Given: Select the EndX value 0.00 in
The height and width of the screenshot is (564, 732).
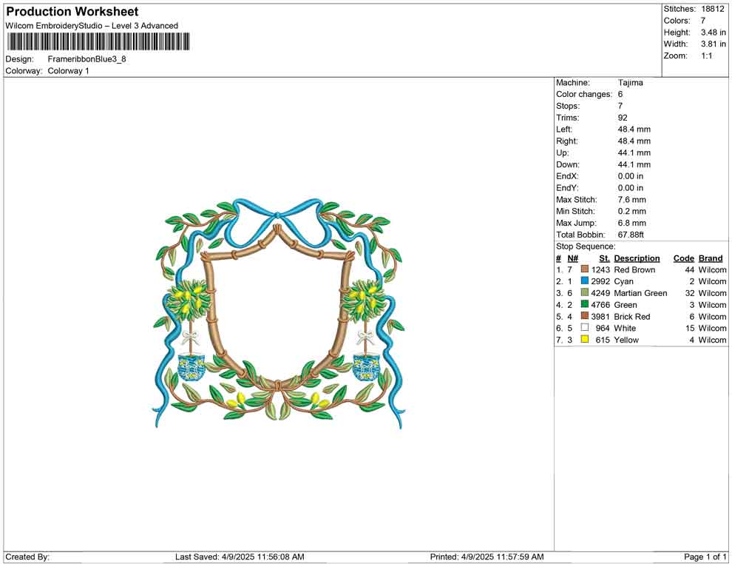Looking at the screenshot, I should [630, 176].
